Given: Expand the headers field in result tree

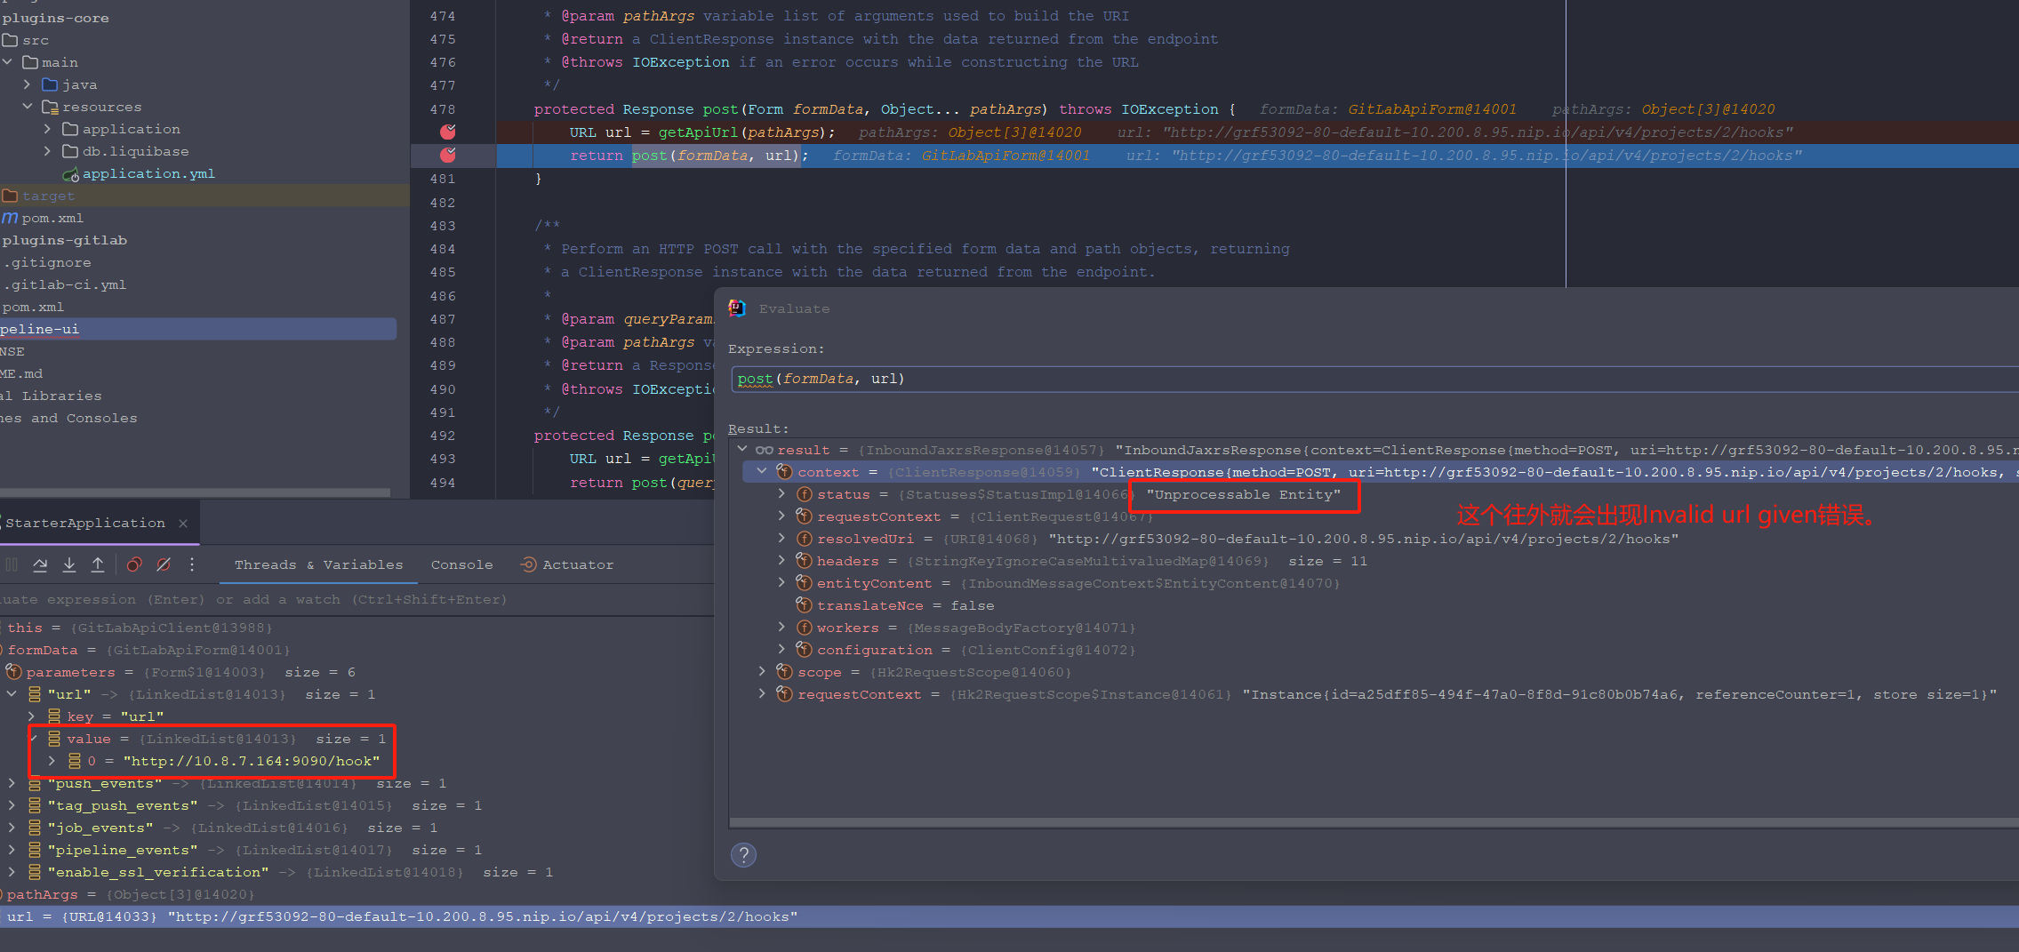Looking at the screenshot, I should [x=781, y=561].
